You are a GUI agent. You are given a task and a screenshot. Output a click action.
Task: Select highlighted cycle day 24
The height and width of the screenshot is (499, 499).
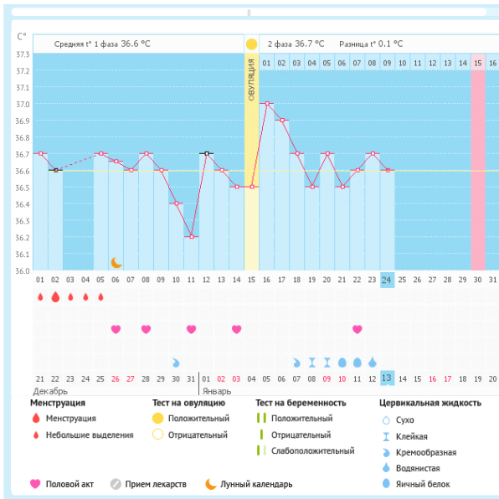388,280
